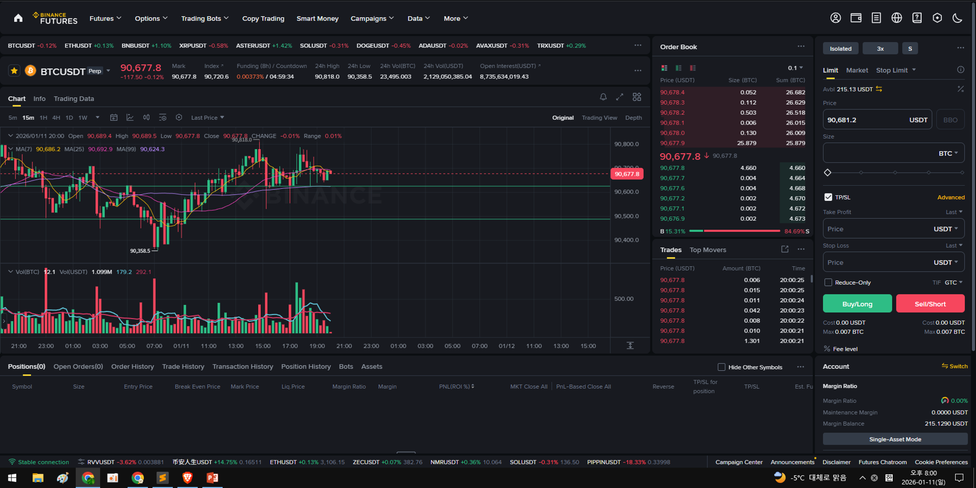
Task: Click the Isolated margin mode button
Action: click(x=840, y=48)
